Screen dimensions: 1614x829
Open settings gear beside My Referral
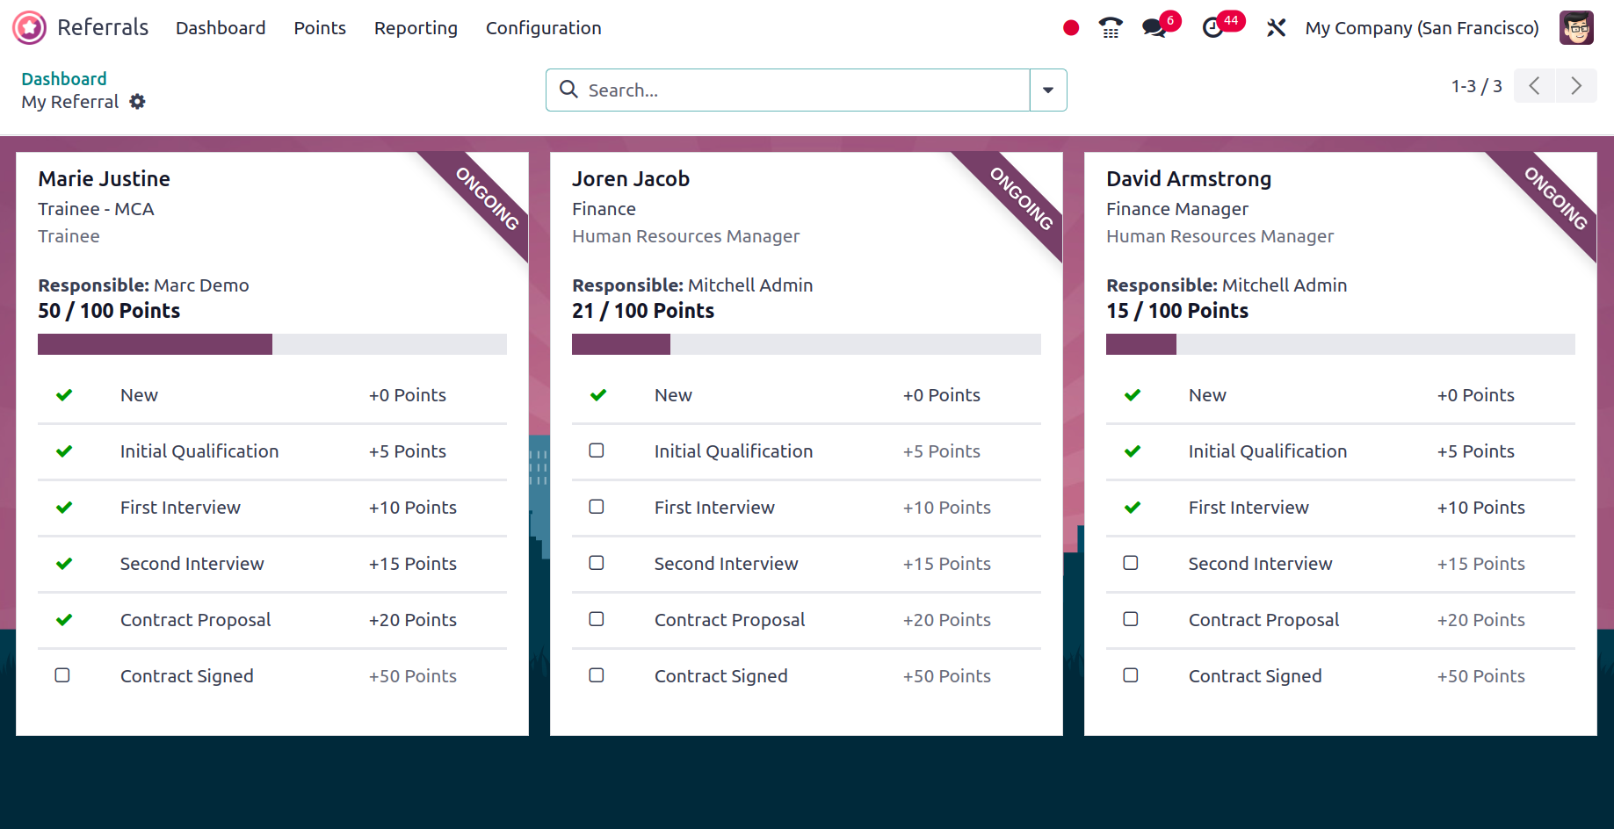click(x=138, y=102)
